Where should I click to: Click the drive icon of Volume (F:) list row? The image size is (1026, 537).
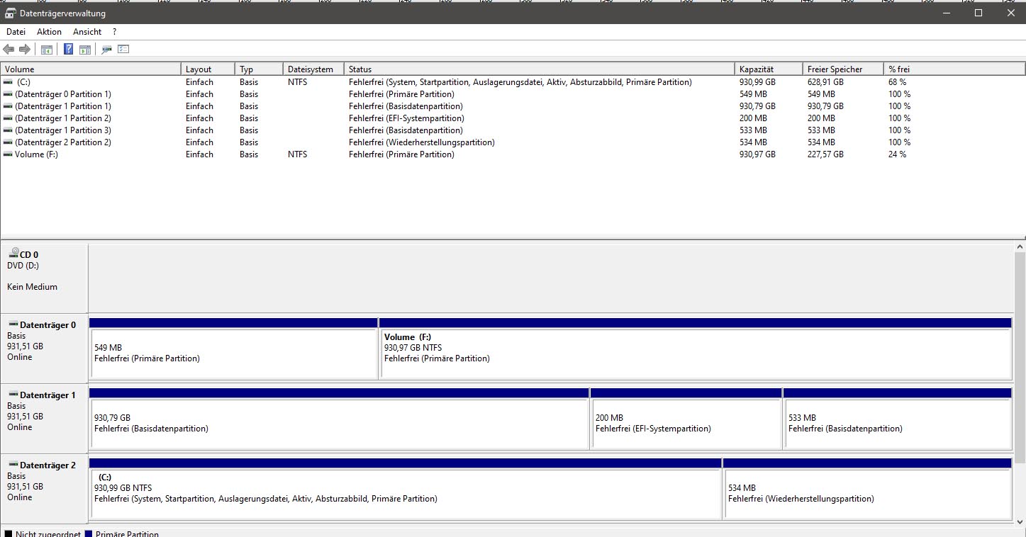8,154
